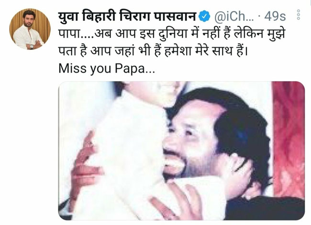Open the attached hugging photo
311x225 pixels.
coord(181,151)
